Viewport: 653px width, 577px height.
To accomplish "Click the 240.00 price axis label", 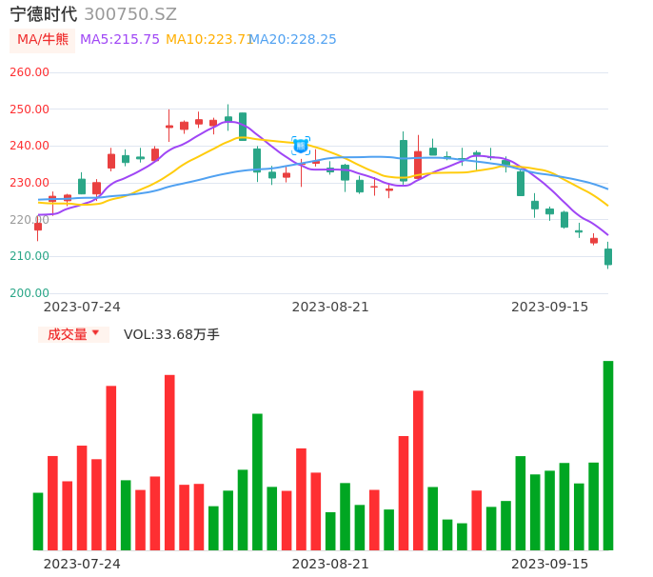I will pos(30,146).
